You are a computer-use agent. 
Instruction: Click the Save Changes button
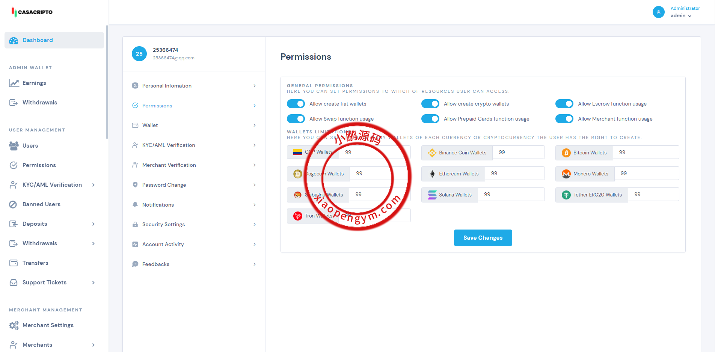483,238
